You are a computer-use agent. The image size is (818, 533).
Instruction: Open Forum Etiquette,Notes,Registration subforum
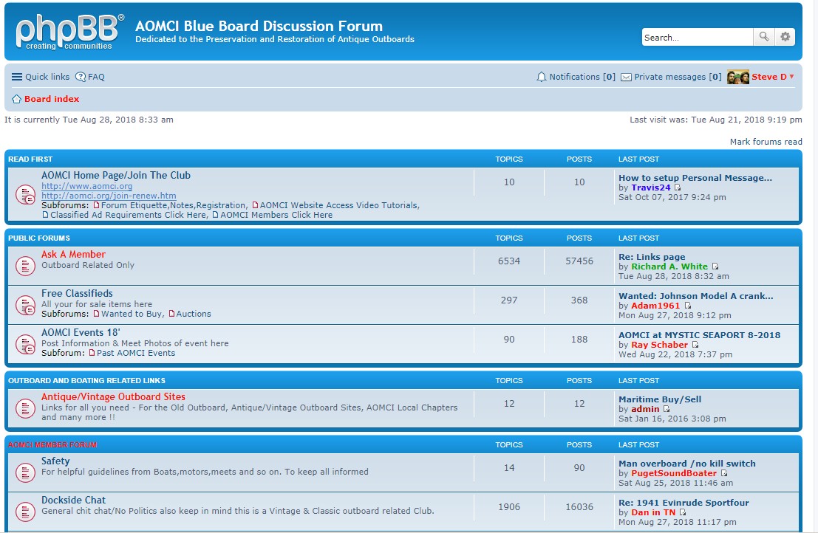(x=174, y=205)
